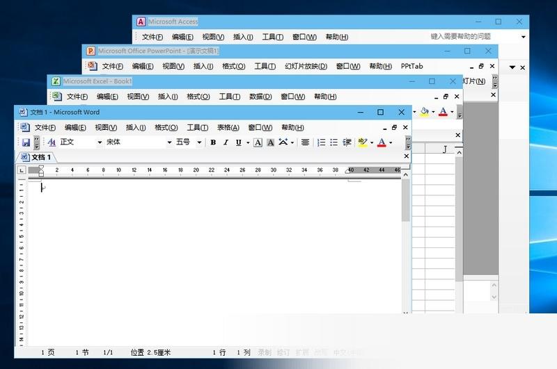Click the PowerPoint icon in its title bar
The image size is (557, 369).
point(91,51)
